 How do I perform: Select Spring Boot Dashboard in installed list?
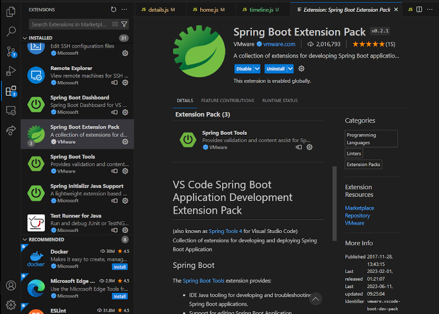click(77, 105)
